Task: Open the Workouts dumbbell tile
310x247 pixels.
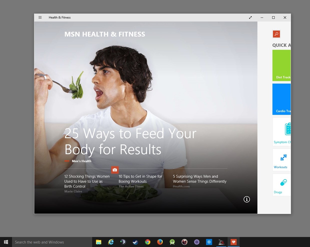Action: coord(282,160)
